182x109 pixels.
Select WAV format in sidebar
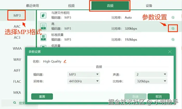click(17, 59)
